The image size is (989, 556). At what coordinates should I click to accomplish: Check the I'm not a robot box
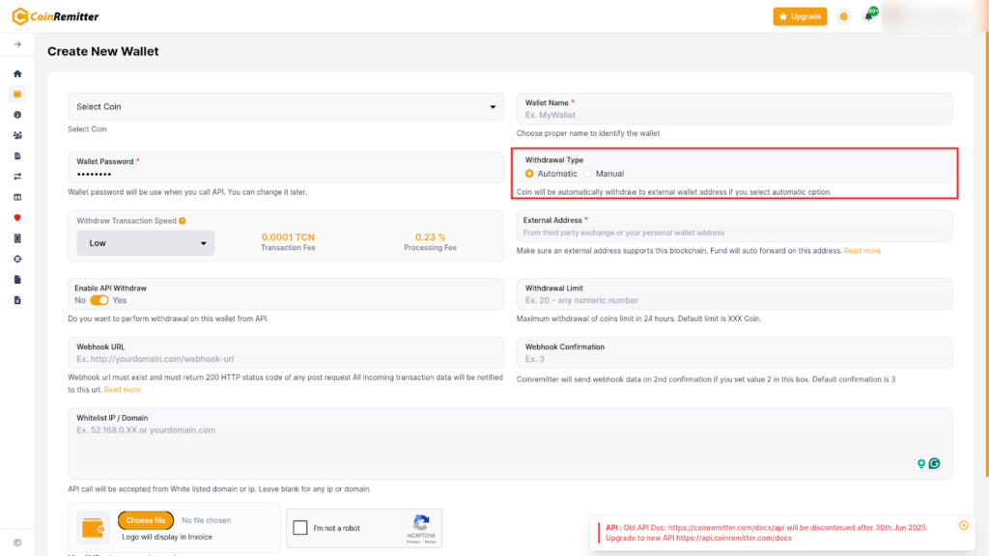(300, 528)
